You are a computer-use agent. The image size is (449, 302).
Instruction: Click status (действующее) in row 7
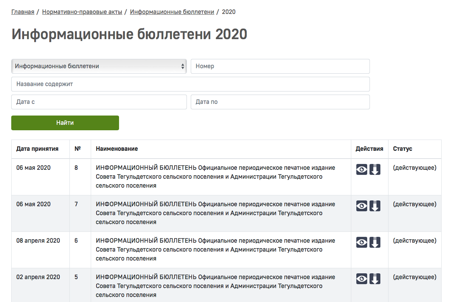(x=414, y=204)
